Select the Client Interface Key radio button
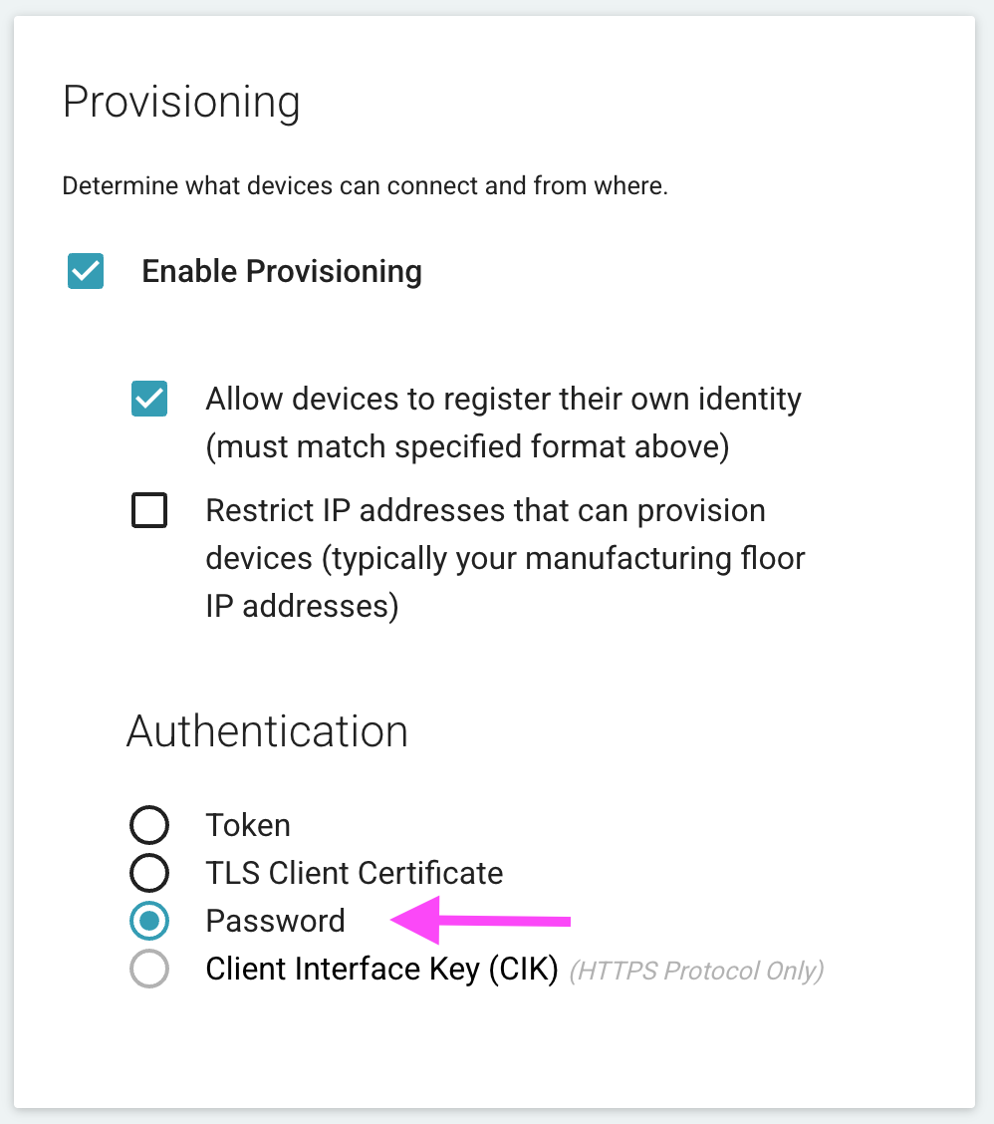This screenshot has width=994, height=1124. (x=149, y=969)
